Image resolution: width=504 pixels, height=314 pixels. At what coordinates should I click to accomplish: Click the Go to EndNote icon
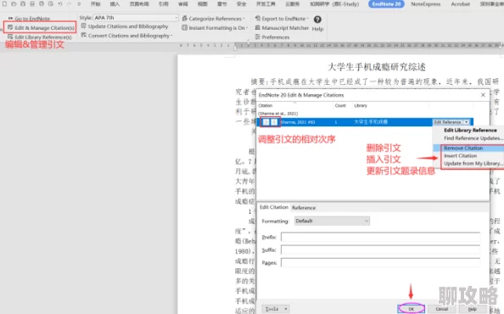tap(10, 19)
